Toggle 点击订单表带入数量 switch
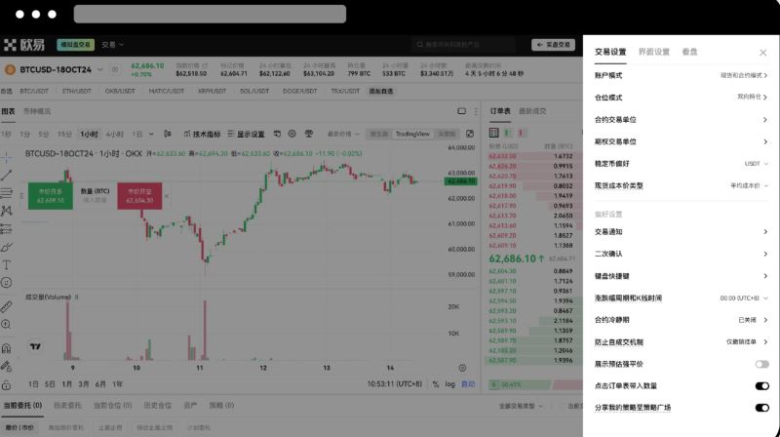Image resolution: width=780 pixels, height=437 pixels. [761, 386]
